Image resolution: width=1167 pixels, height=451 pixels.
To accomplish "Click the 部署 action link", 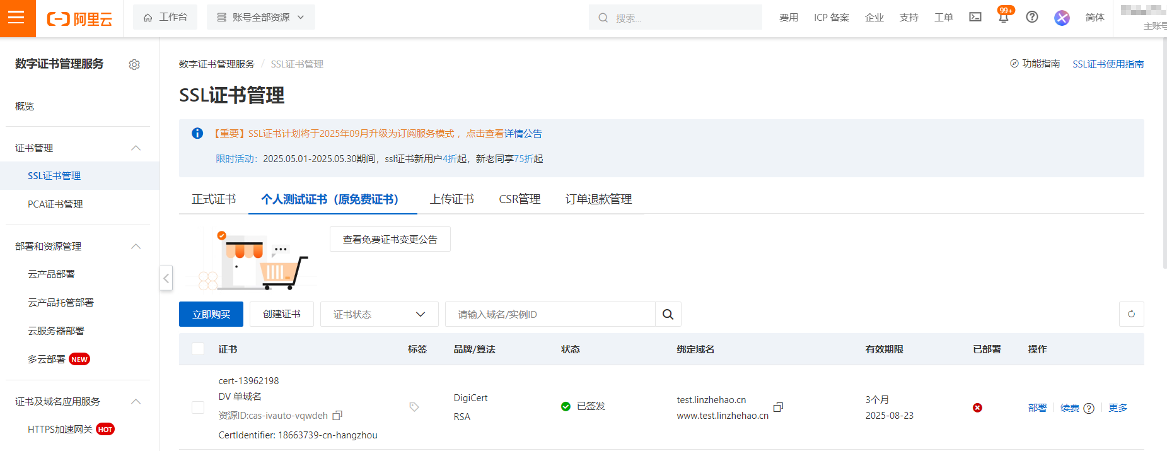I will (x=1037, y=407).
